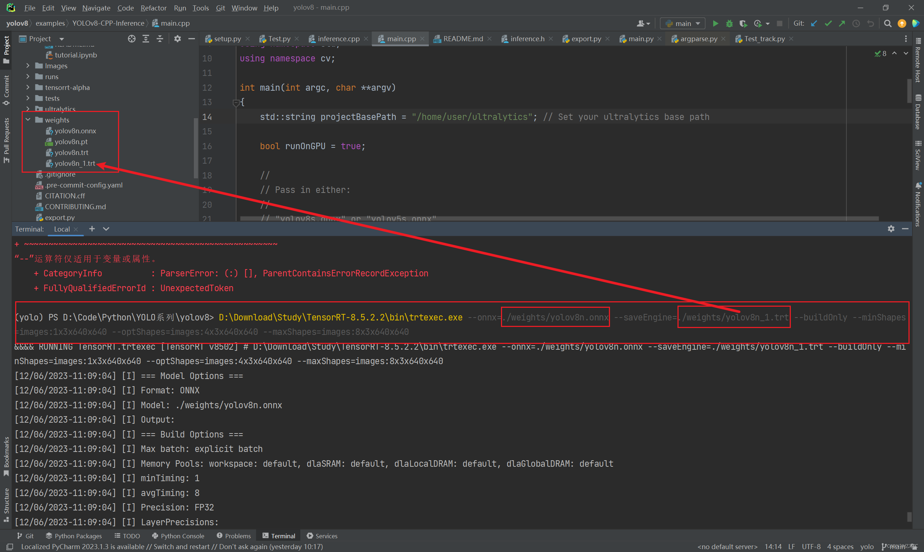Screen dimensions: 924x552
Task: Toggle the Commit tool window
Action: click(6, 90)
